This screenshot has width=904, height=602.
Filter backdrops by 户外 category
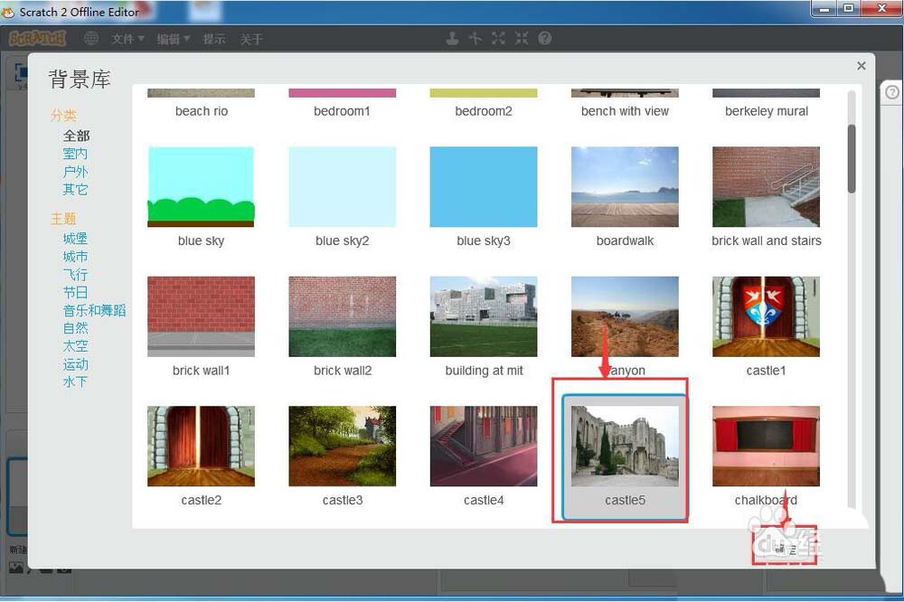tap(76, 172)
